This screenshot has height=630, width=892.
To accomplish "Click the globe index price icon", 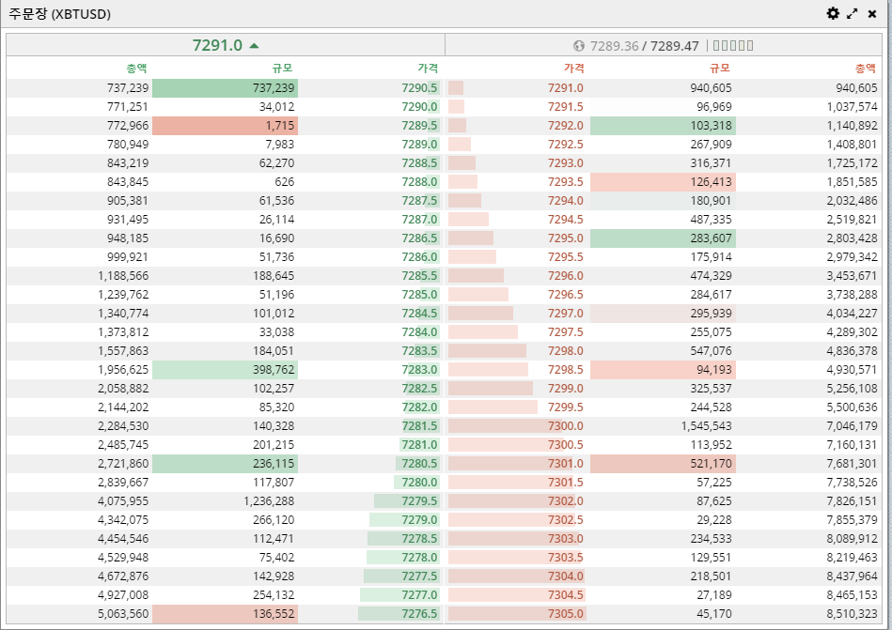I will click(579, 45).
